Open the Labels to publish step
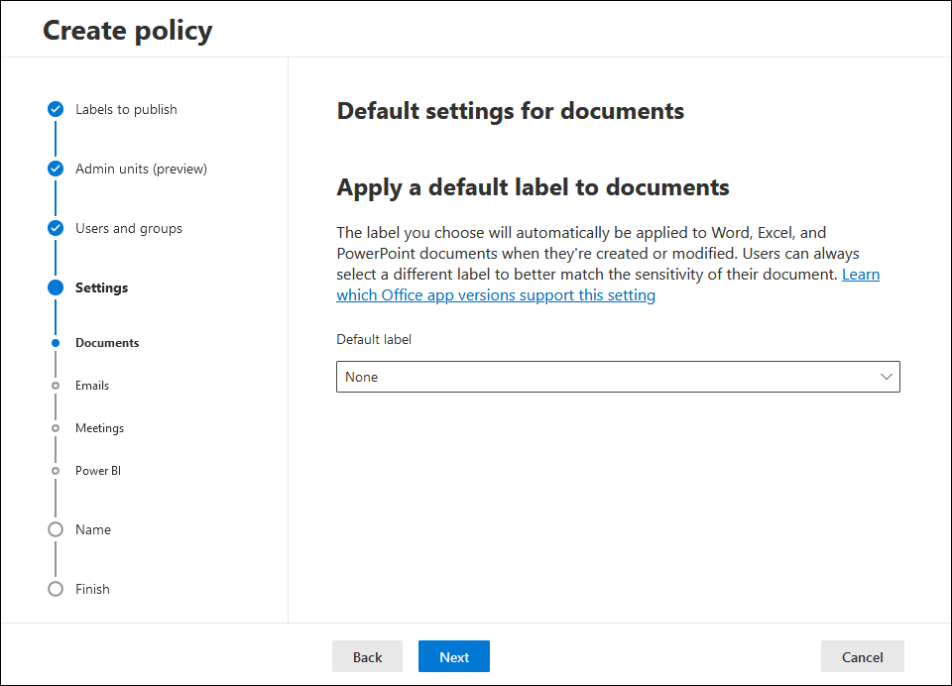 tap(126, 109)
